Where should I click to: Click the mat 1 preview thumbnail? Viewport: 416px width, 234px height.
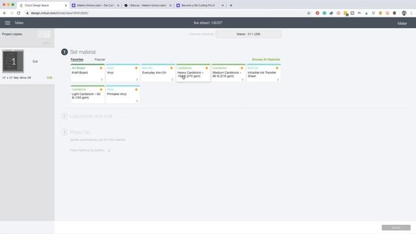tap(13, 61)
